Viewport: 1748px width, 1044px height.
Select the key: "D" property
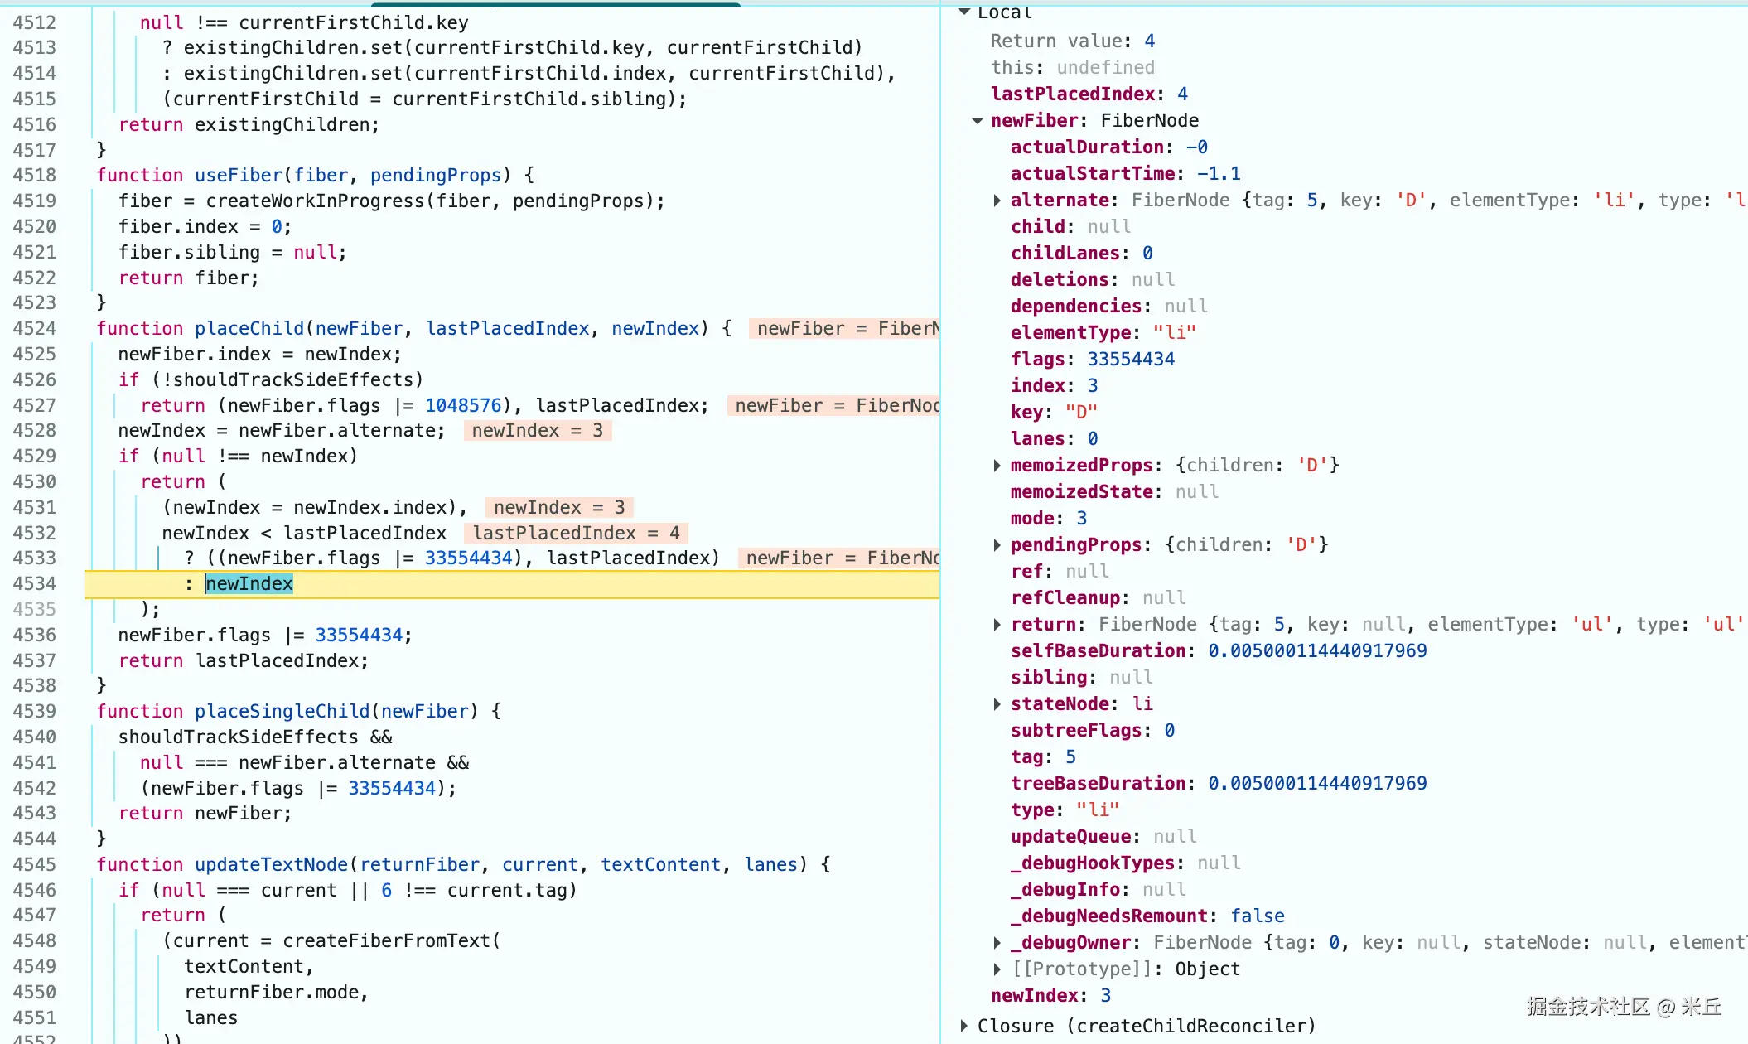pos(1055,413)
